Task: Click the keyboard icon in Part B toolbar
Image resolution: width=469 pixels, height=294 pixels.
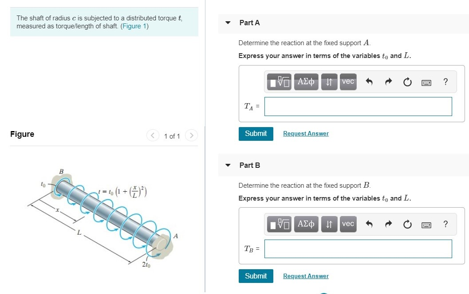Action: (x=426, y=224)
